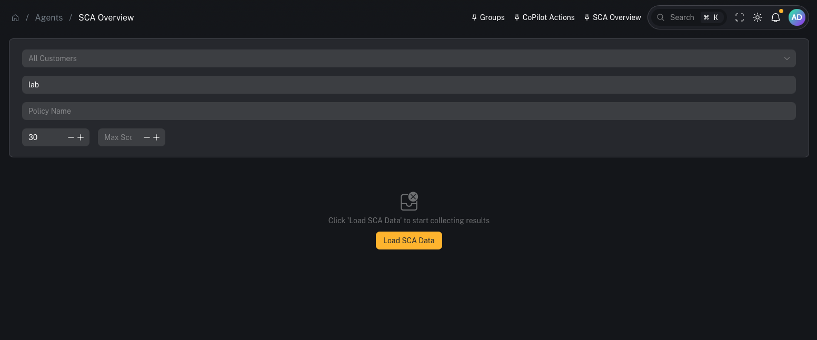
Task: Click the Policy Name input field
Action: point(408,111)
